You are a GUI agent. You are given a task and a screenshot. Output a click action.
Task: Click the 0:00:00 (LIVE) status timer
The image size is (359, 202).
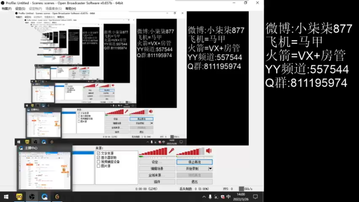[x=146, y=189]
